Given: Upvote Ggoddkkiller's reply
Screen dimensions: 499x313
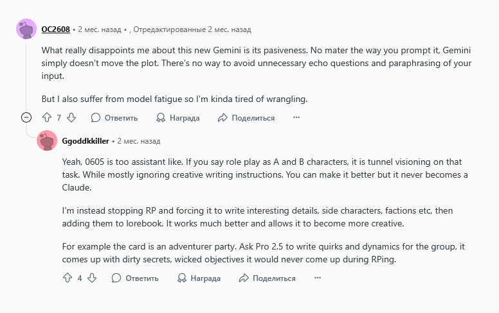Looking at the screenshot, I should point(67,278).
